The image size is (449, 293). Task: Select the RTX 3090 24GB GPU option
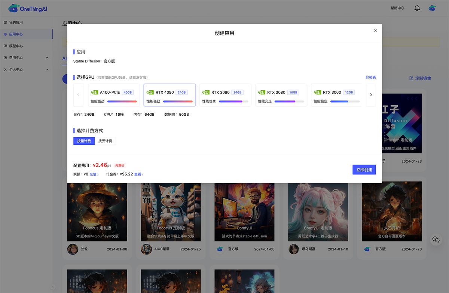point(225,95)
